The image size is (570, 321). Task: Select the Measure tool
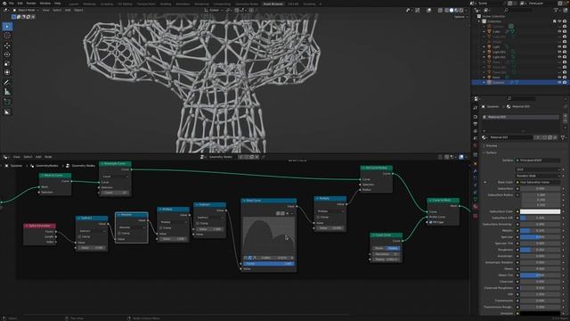click(7, 91)
